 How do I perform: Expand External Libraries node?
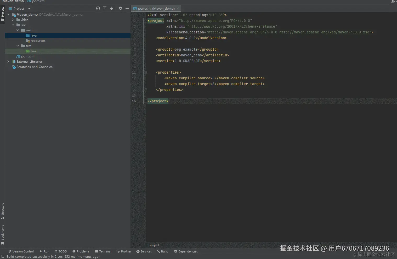(8, 62)
